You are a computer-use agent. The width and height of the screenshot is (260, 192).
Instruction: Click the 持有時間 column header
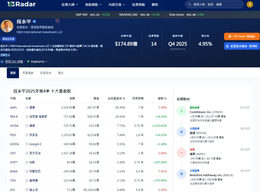coord(138,98)
